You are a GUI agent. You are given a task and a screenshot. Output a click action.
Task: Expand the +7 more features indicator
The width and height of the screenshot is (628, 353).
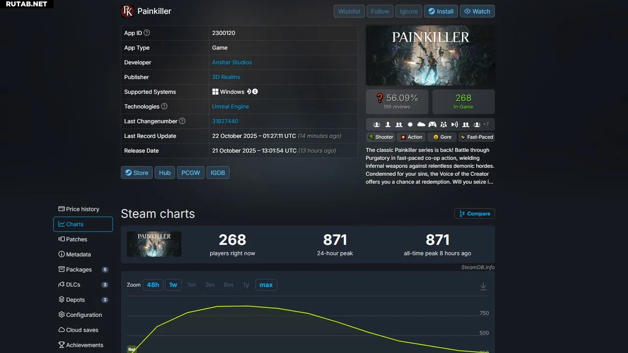click(x=486, y=125)
